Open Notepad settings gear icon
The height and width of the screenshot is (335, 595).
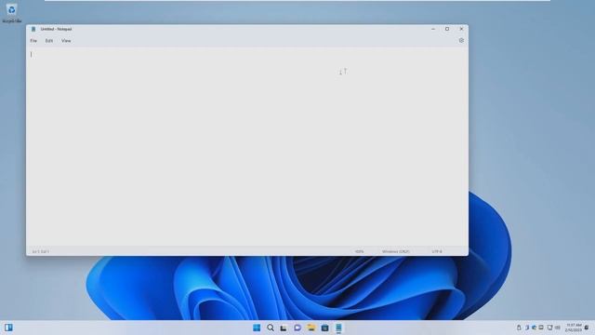click(x=461, y=40)
